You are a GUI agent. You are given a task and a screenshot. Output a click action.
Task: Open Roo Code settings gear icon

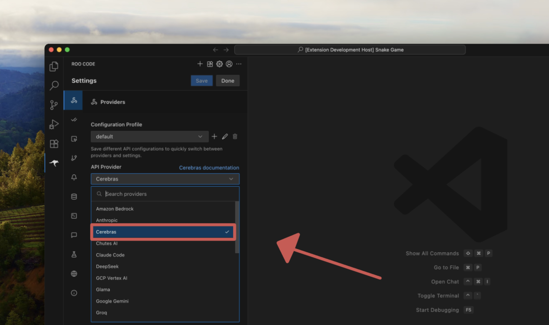pos(219,64)
